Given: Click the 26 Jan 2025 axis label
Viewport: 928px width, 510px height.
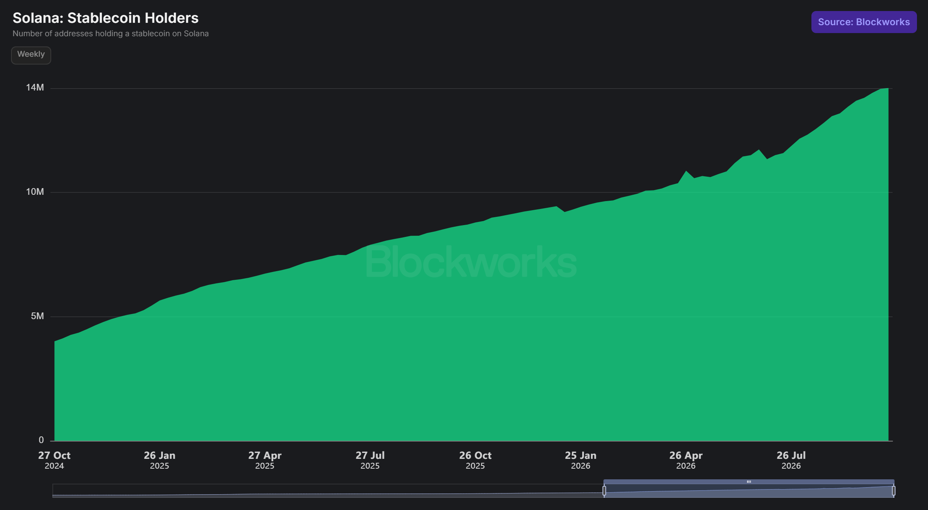Looking at the screenshot, I should [x=160, y=460].
